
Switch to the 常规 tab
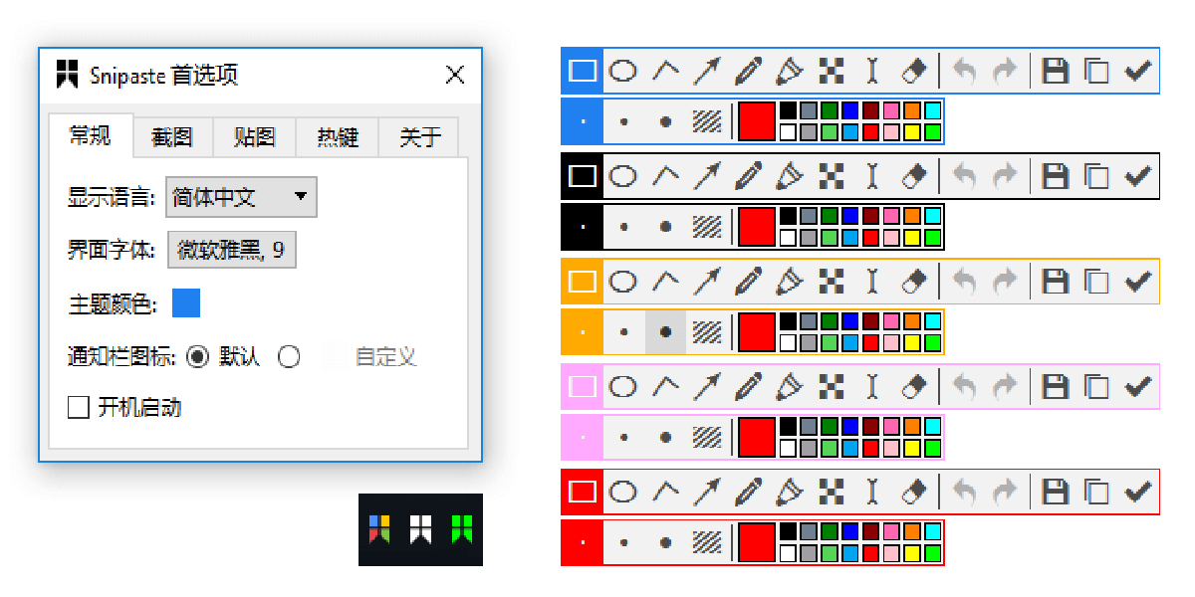(x=91, y=136)
